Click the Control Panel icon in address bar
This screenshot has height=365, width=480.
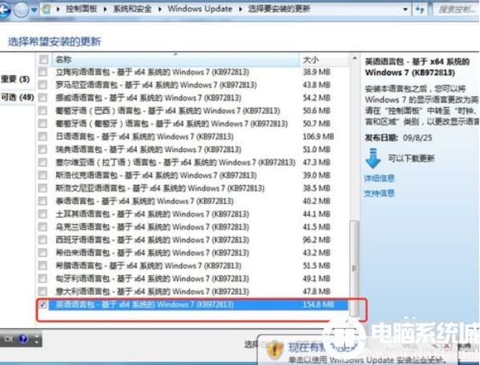pos(46,9)
